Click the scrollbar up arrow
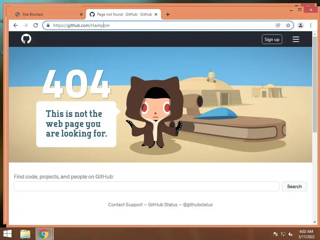The width and height of the screenshot is (320, 240). (x=315, y=34)
